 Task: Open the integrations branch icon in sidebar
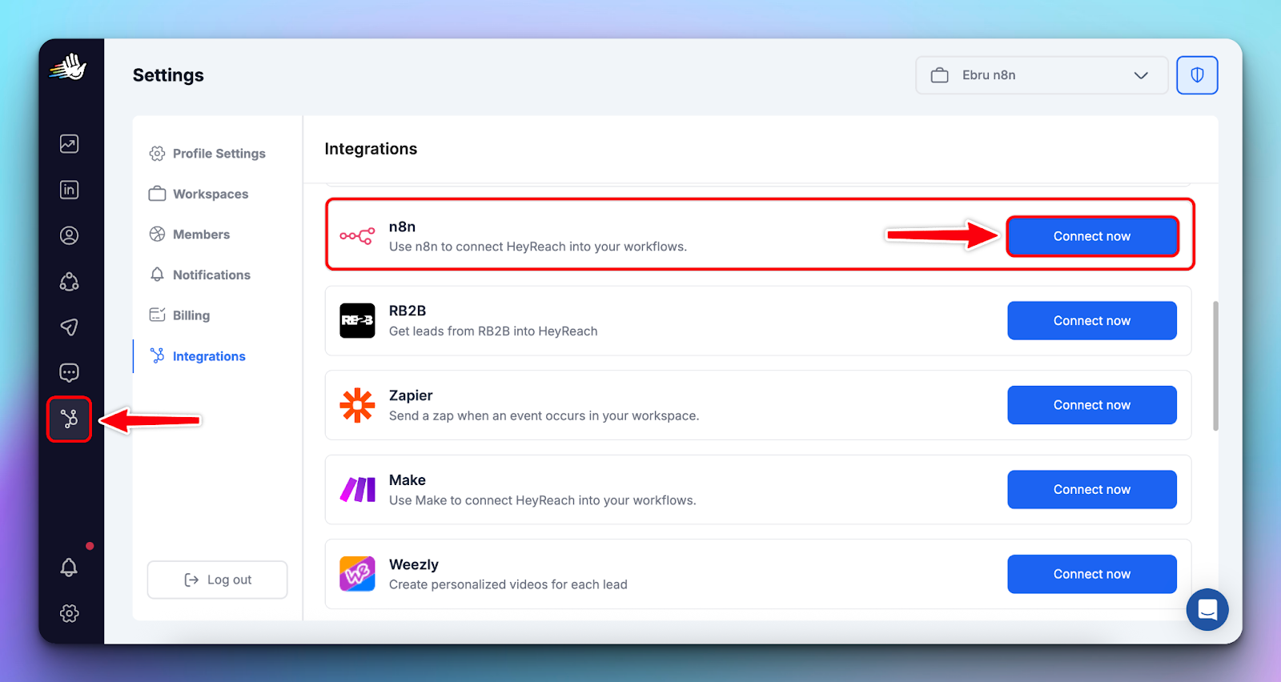pos(70,419)
